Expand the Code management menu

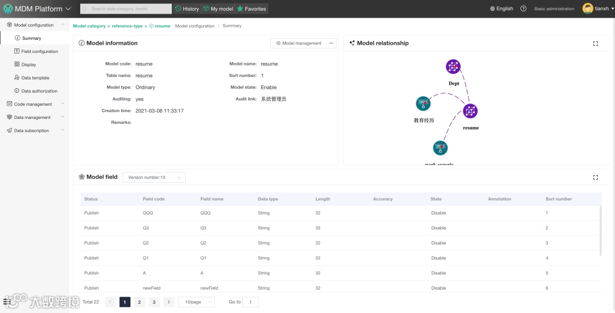coord(35,104)
